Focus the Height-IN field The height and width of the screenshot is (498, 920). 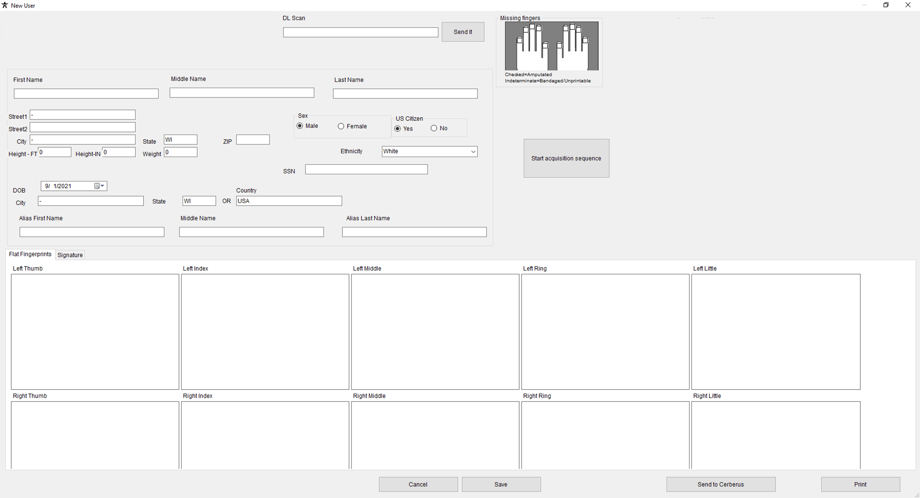119,152
